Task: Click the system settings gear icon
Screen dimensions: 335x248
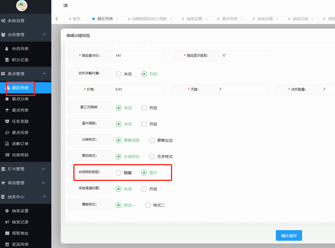Action: tap(3, 21)
